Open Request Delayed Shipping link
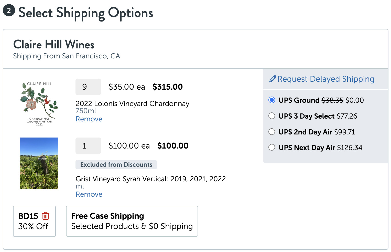 [326, 79]
